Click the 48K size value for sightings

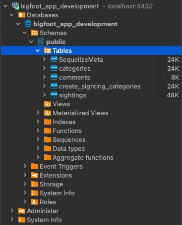click(173, 95)
